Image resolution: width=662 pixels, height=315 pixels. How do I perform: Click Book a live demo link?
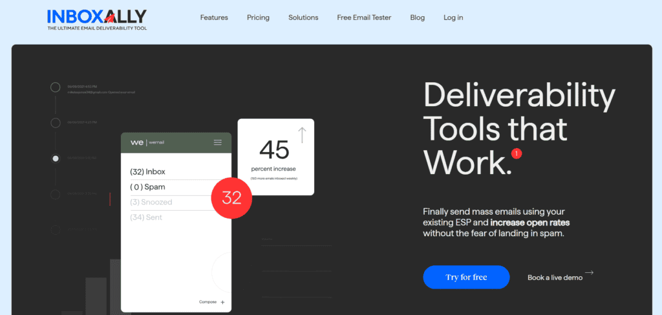point(555,278)
